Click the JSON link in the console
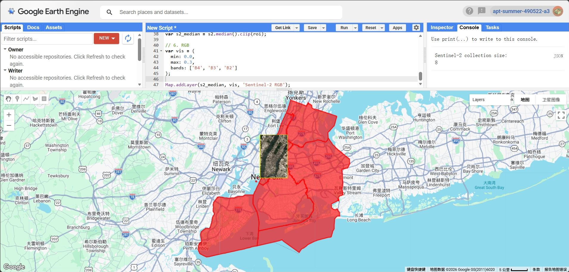 pyautogui.click(x=558, y=56)
